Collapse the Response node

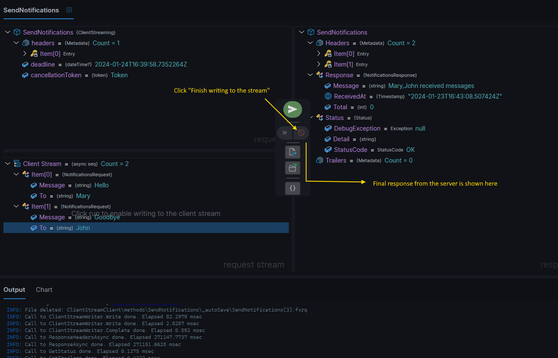310,75
